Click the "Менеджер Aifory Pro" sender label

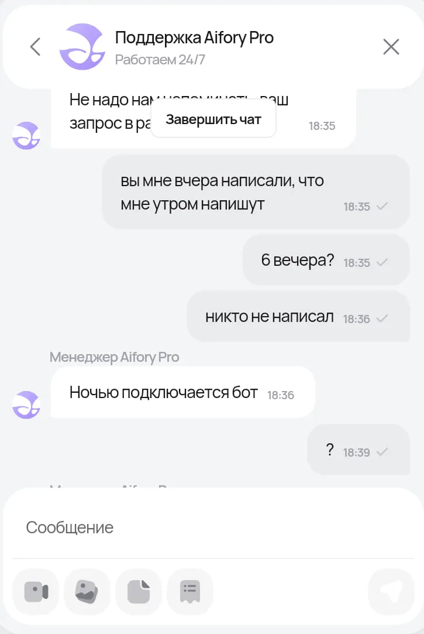(114, 357)
